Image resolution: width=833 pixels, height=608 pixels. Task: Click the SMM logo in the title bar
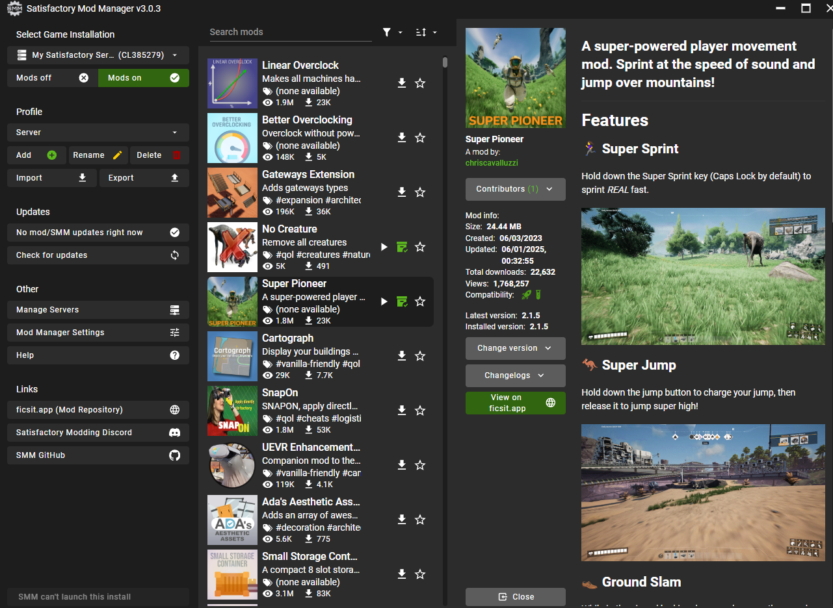pyautogui.click(x=14, y=8)
